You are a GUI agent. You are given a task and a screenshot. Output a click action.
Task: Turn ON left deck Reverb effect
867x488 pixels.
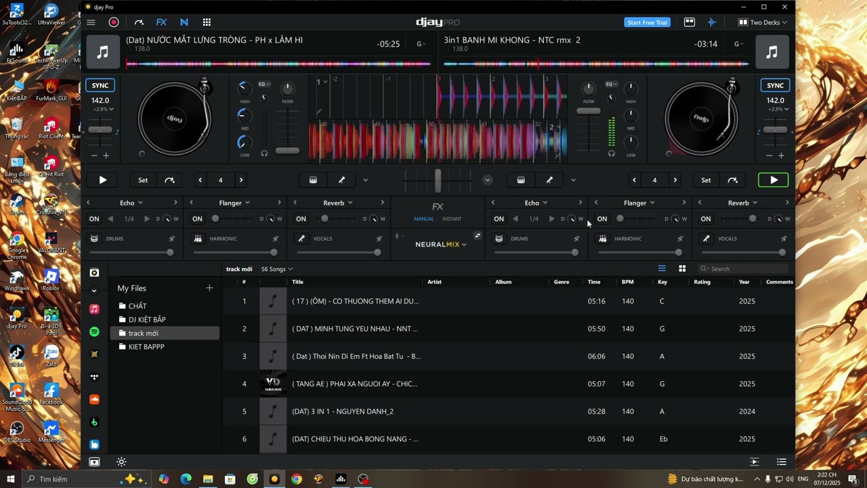tap(301, 219)
